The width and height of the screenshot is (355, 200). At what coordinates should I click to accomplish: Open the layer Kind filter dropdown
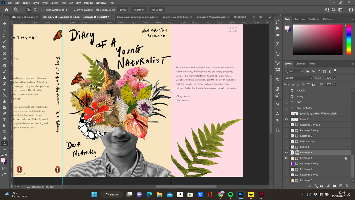294,71
